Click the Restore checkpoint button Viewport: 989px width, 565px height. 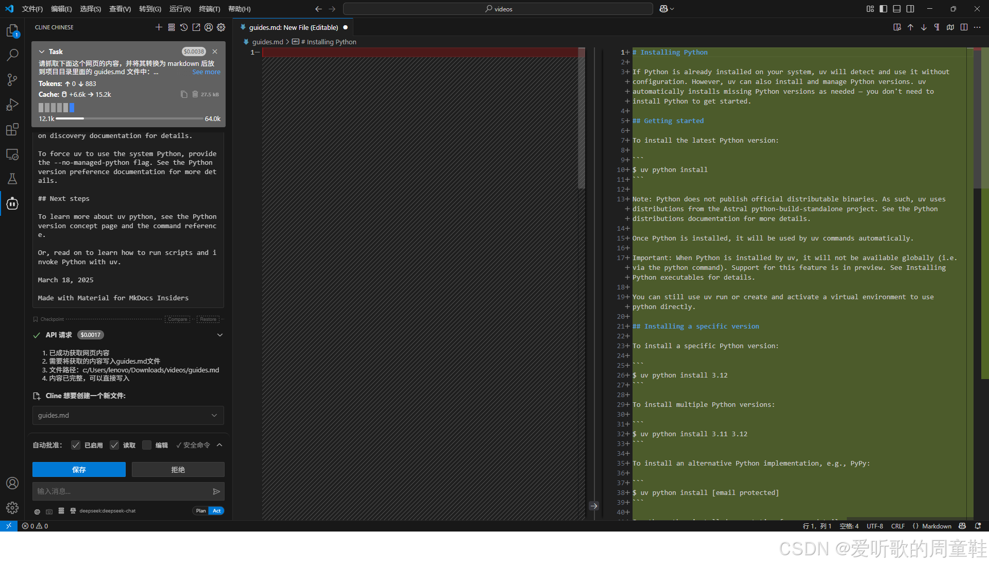click(x=208, y=319)
